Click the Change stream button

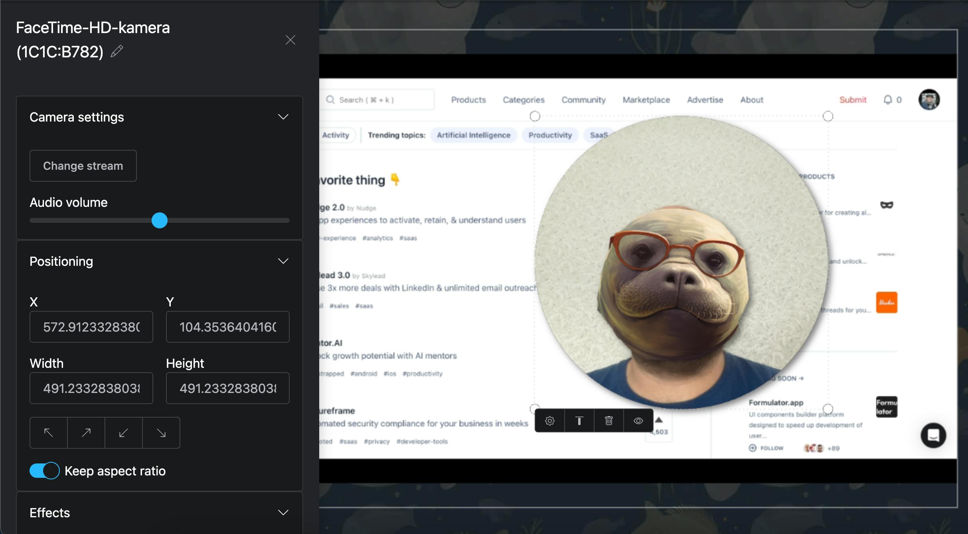coord(83,166)
